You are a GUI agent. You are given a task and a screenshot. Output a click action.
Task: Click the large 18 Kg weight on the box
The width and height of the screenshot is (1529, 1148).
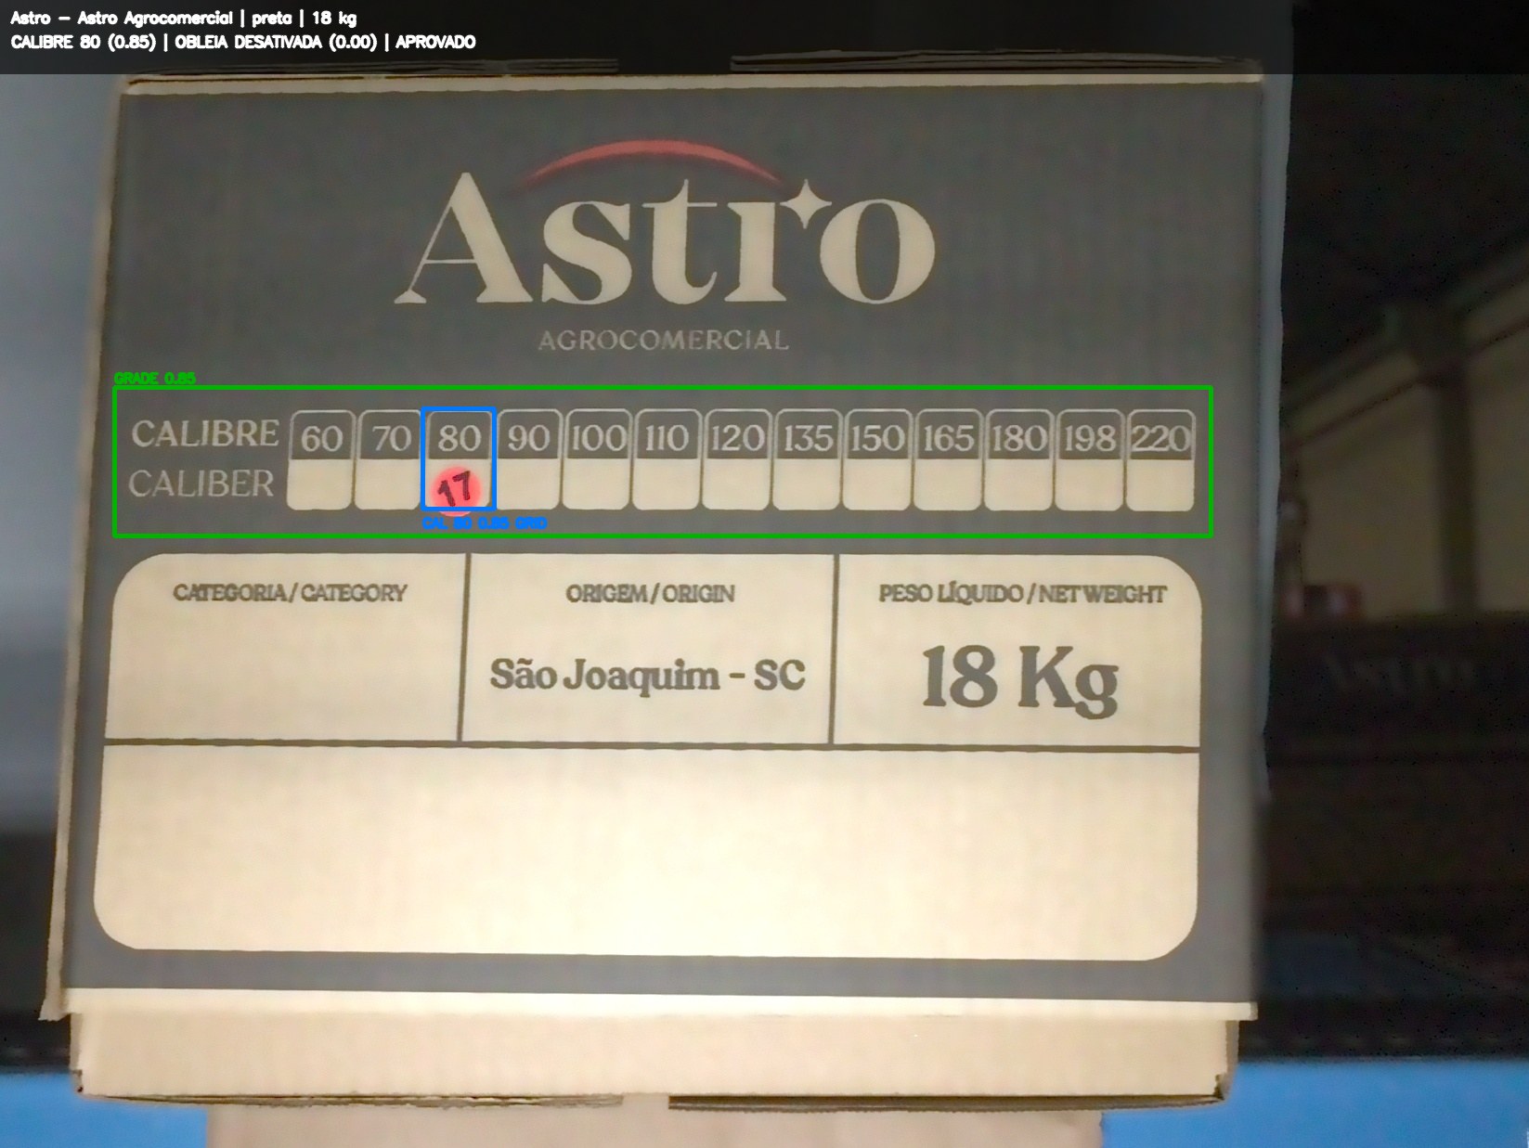coord(1019,680)
